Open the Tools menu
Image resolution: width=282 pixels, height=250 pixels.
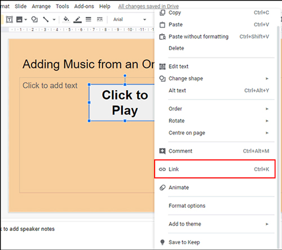tap(62, 6)
